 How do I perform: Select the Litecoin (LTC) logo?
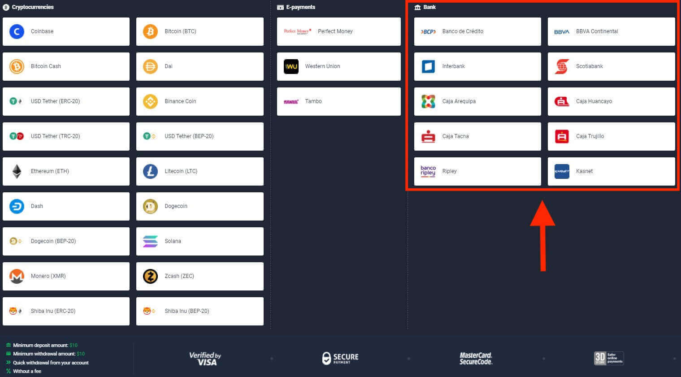[x=150, y=171]
